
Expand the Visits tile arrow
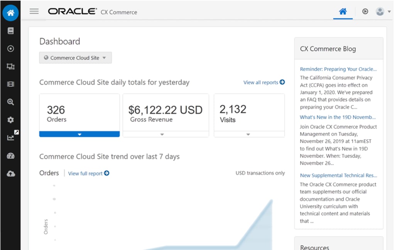pyautogui.click(x=248, y=134)
